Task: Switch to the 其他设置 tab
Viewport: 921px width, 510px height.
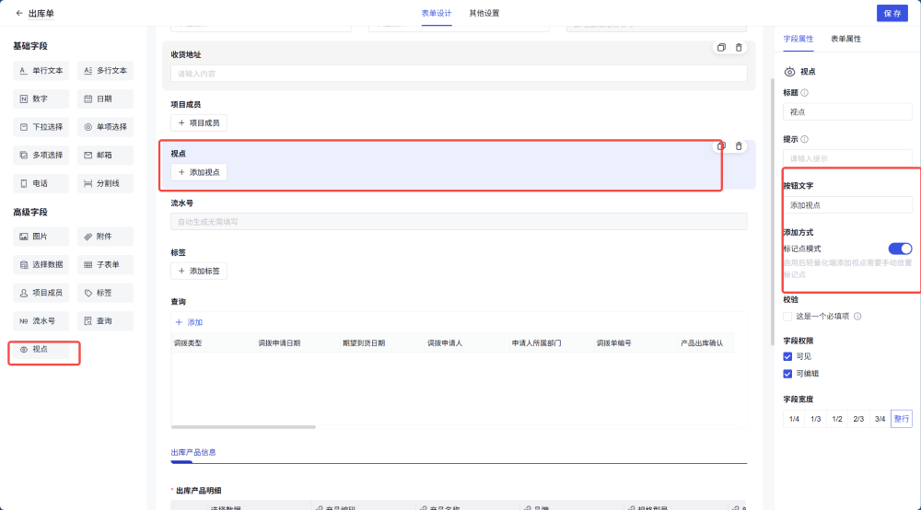Action: pos(484,14)
